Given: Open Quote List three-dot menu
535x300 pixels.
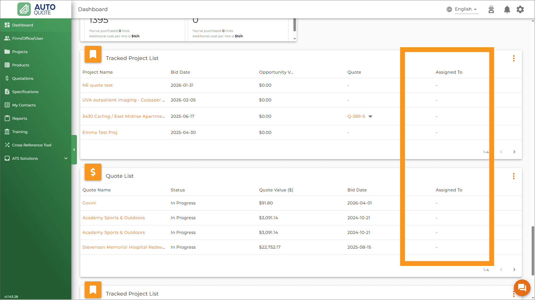Looking at the screenshot, I should coord(514,176).
